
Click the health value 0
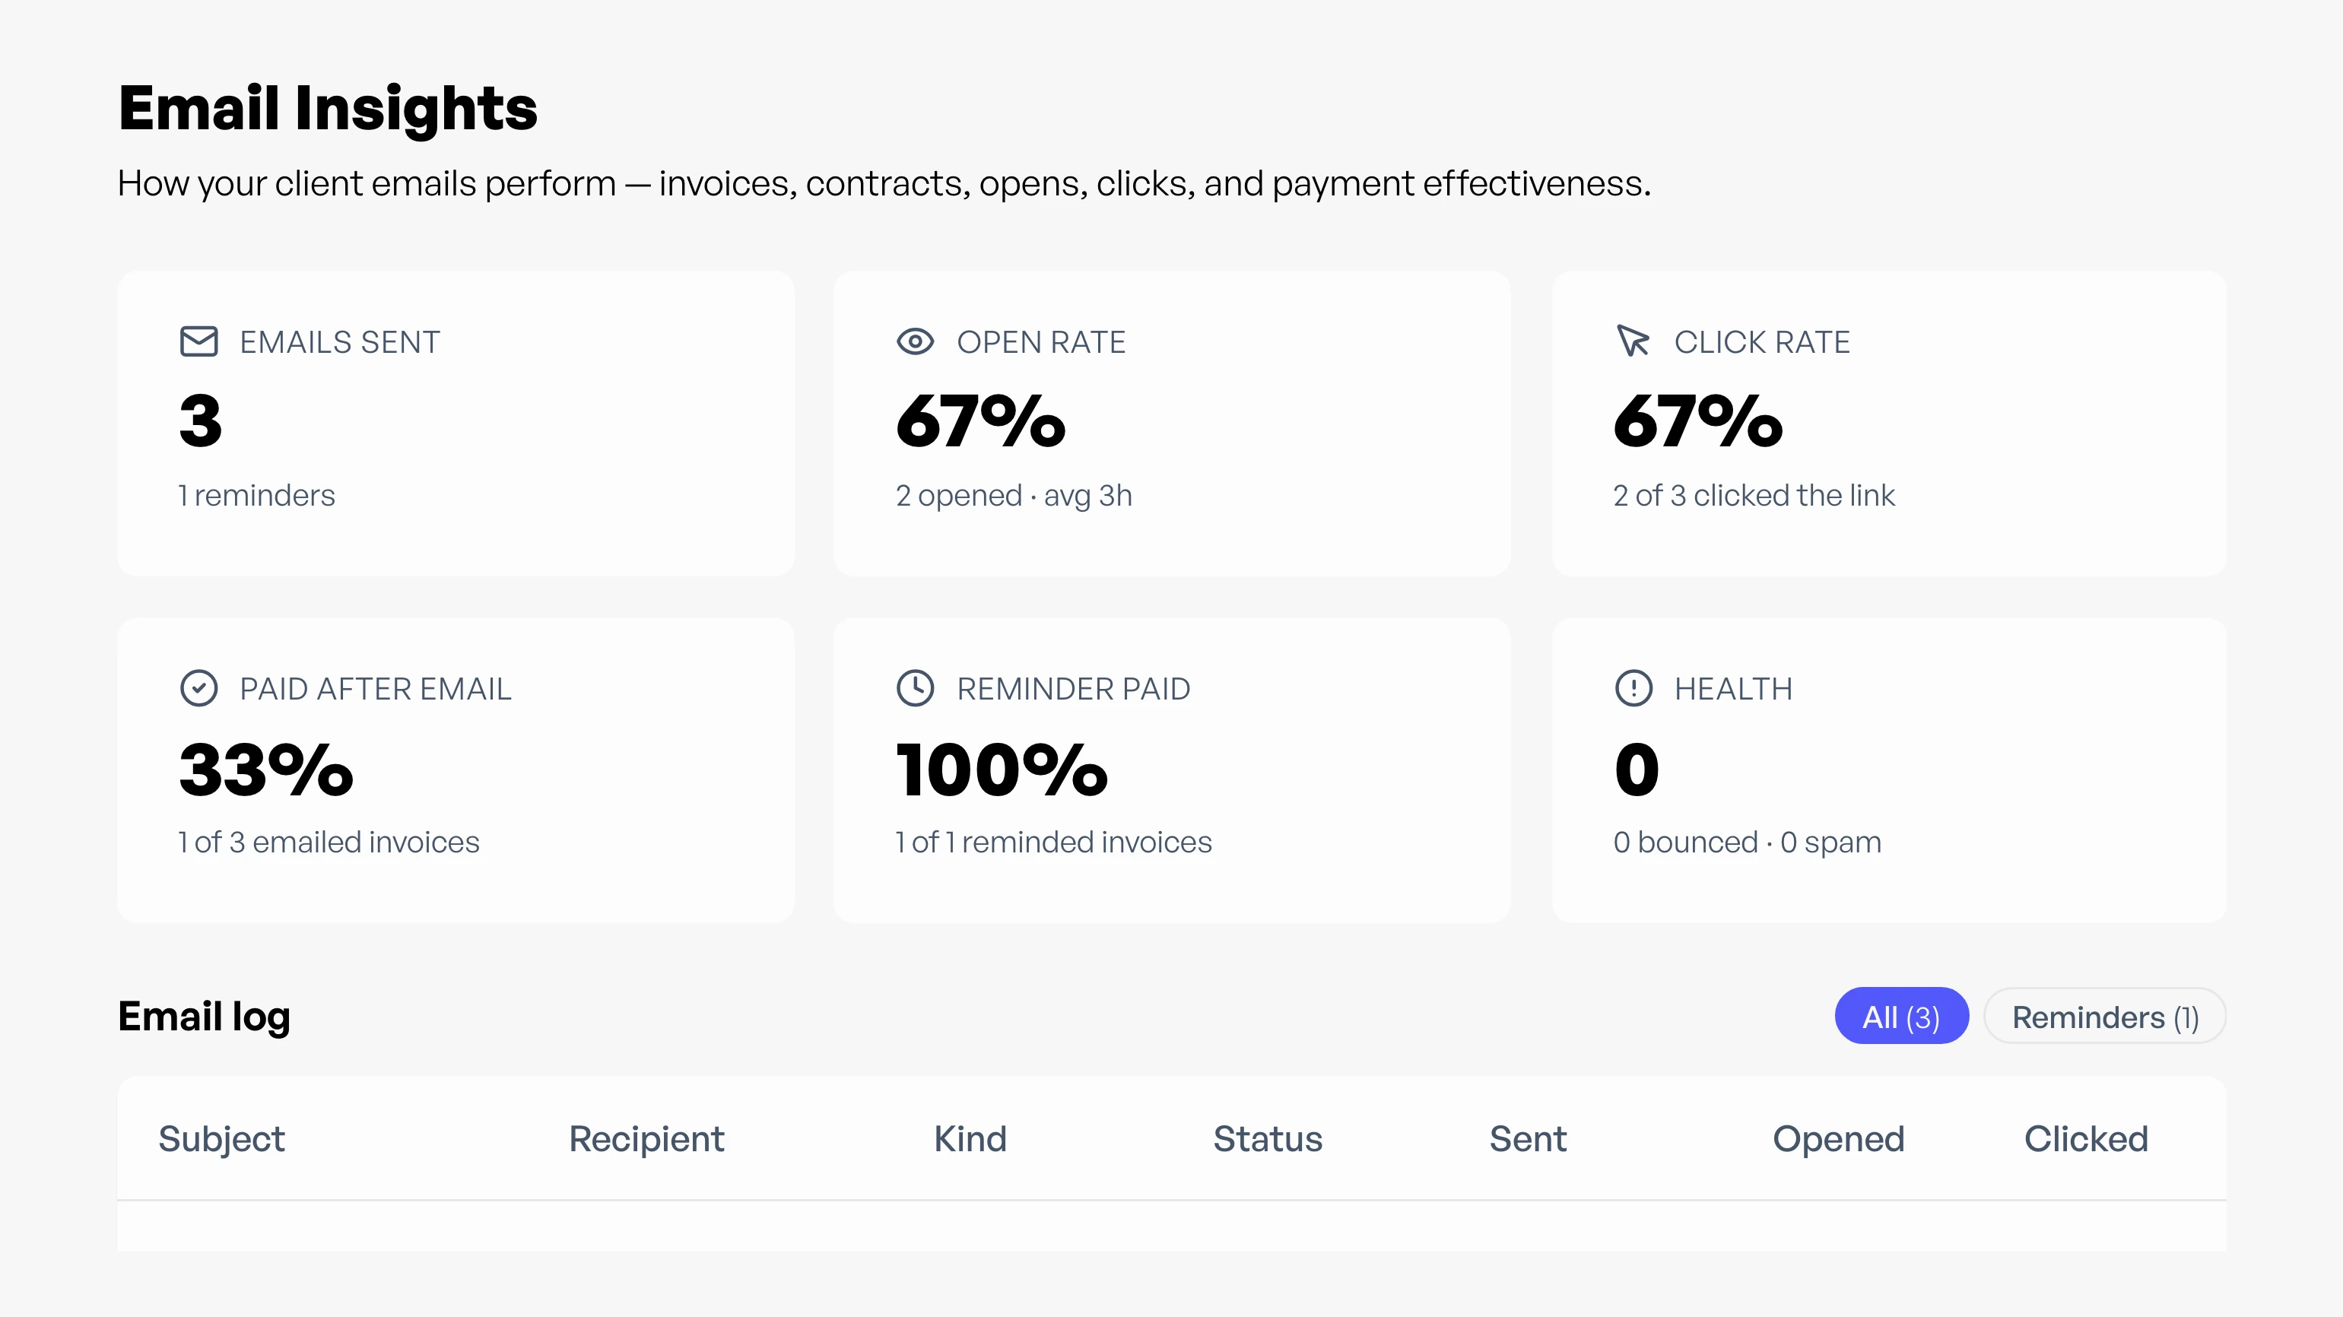1637,770
